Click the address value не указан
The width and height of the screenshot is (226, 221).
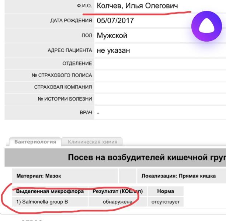(113, 50)
